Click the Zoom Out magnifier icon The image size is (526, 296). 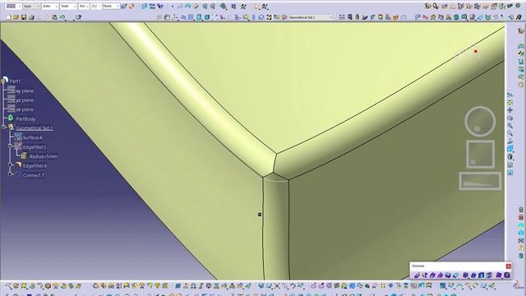[x=510, y=133]
